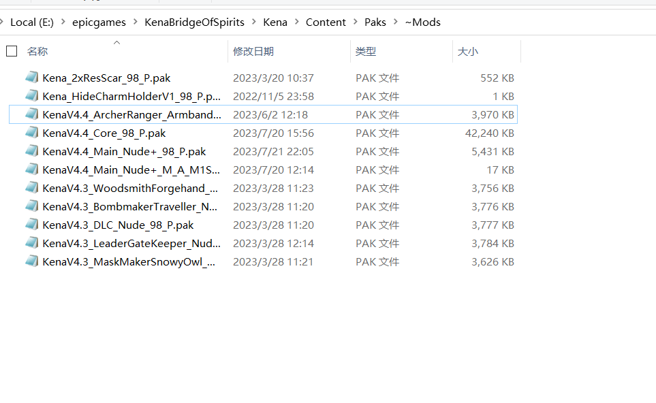
Task: Select file name KenaV4.3_WoodsmithForgehand_...
Action: pyautogui.click(x=130, y=189)
